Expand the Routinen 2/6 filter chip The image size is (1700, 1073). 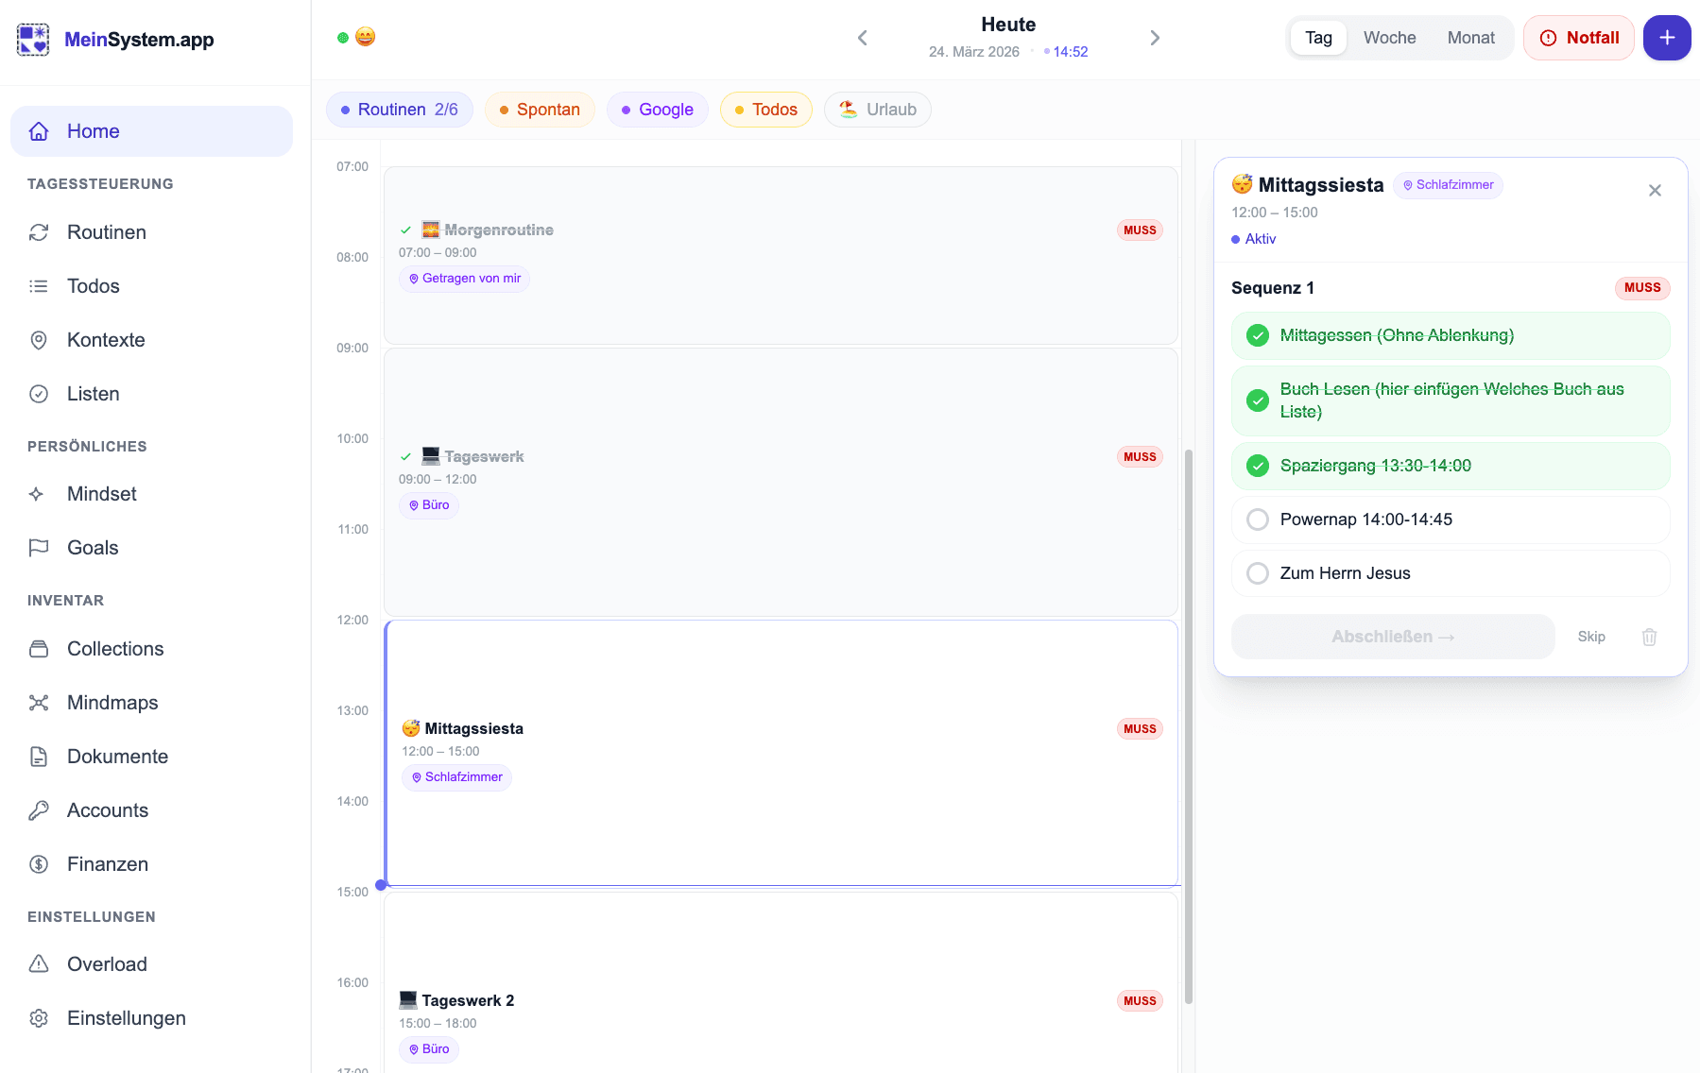tap(399, 110)
